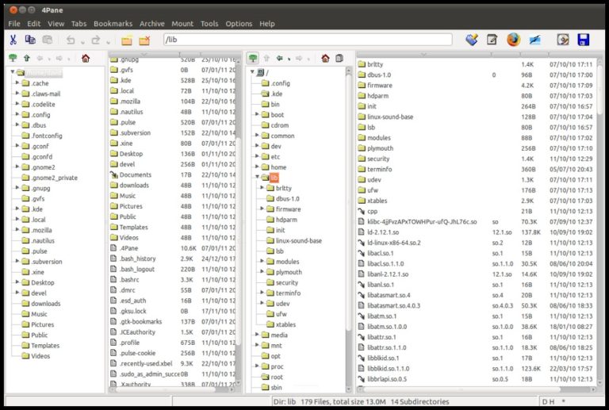Toggle tree view in the home-directory pane
Viewport: 609px width, 410px height.
click(x=13, y=58)
